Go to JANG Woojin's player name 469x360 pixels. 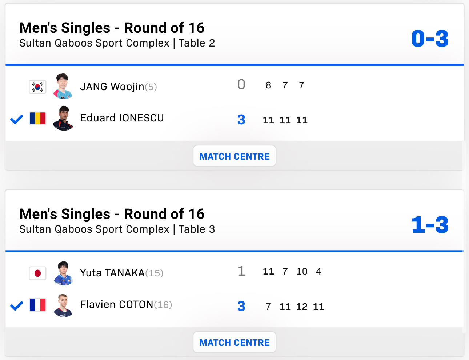point(112,87)
